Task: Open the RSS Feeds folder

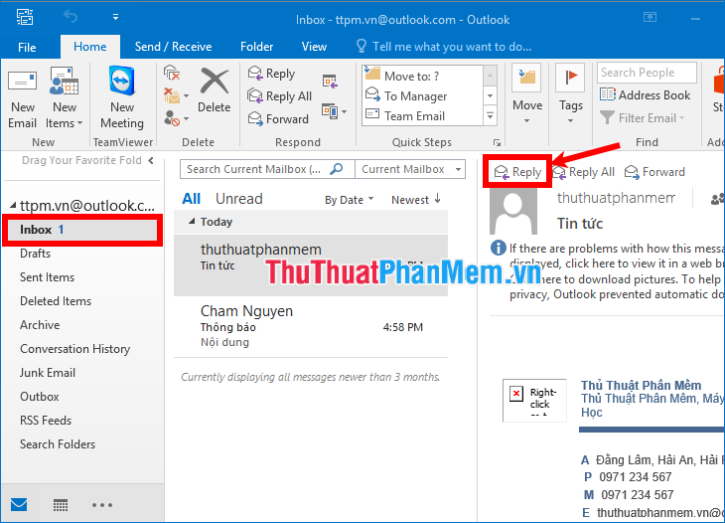Action: pos(46,421)
